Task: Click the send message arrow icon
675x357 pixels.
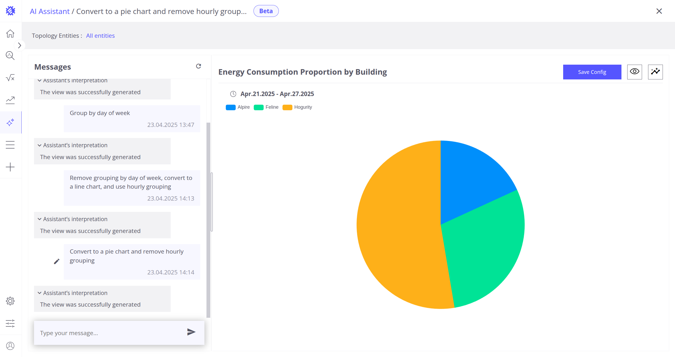Action: tap(191, 332)
